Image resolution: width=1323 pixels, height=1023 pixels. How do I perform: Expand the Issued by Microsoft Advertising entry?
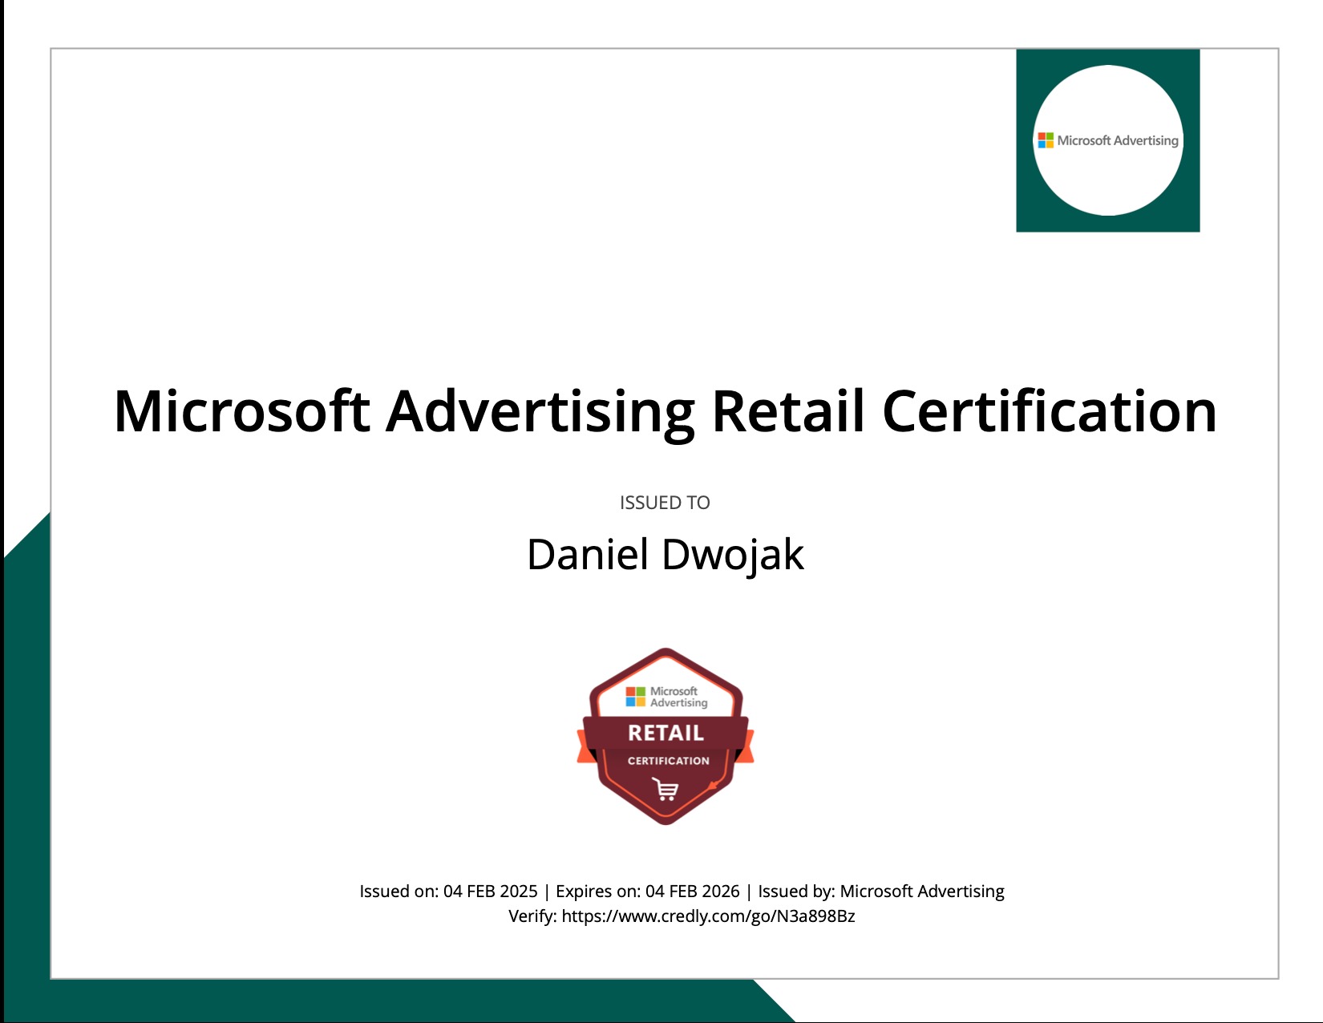(x=880, y=891)
